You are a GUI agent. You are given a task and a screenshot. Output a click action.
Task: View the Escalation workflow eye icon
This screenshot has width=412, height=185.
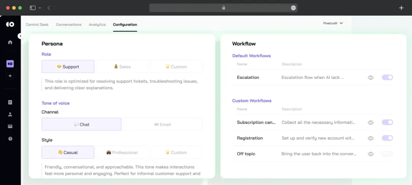click(370, 78)
